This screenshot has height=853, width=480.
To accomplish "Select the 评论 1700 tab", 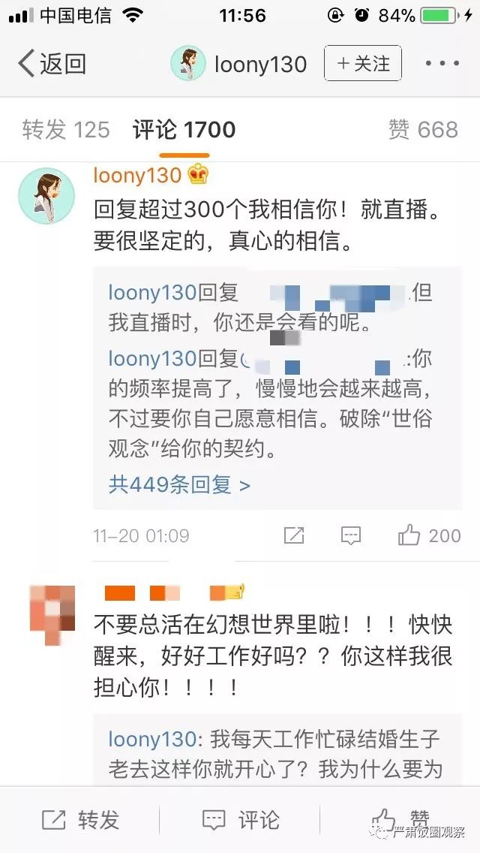I will click(x=184, y=130).
